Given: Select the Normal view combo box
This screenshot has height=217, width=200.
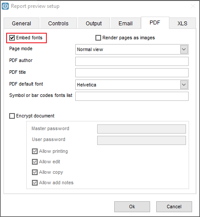Looking at the screenshot, I should 132,49.
